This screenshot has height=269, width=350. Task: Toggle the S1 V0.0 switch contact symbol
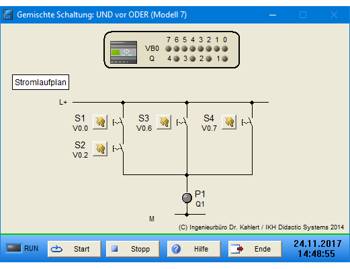tap(118, 122)
